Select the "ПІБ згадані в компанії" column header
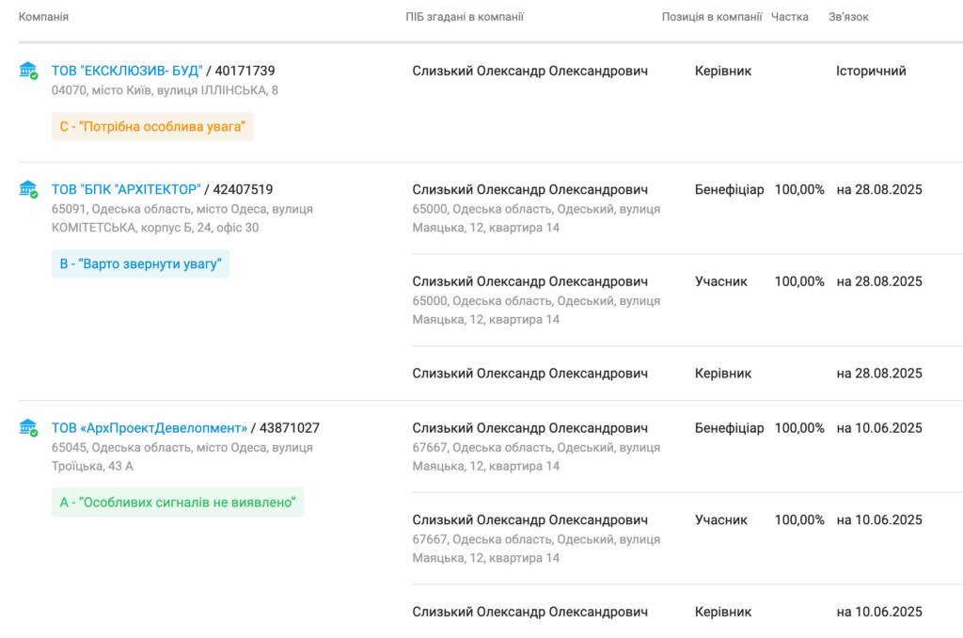The image size is (963, 638). pyautogui.click(x=465, y=17)
